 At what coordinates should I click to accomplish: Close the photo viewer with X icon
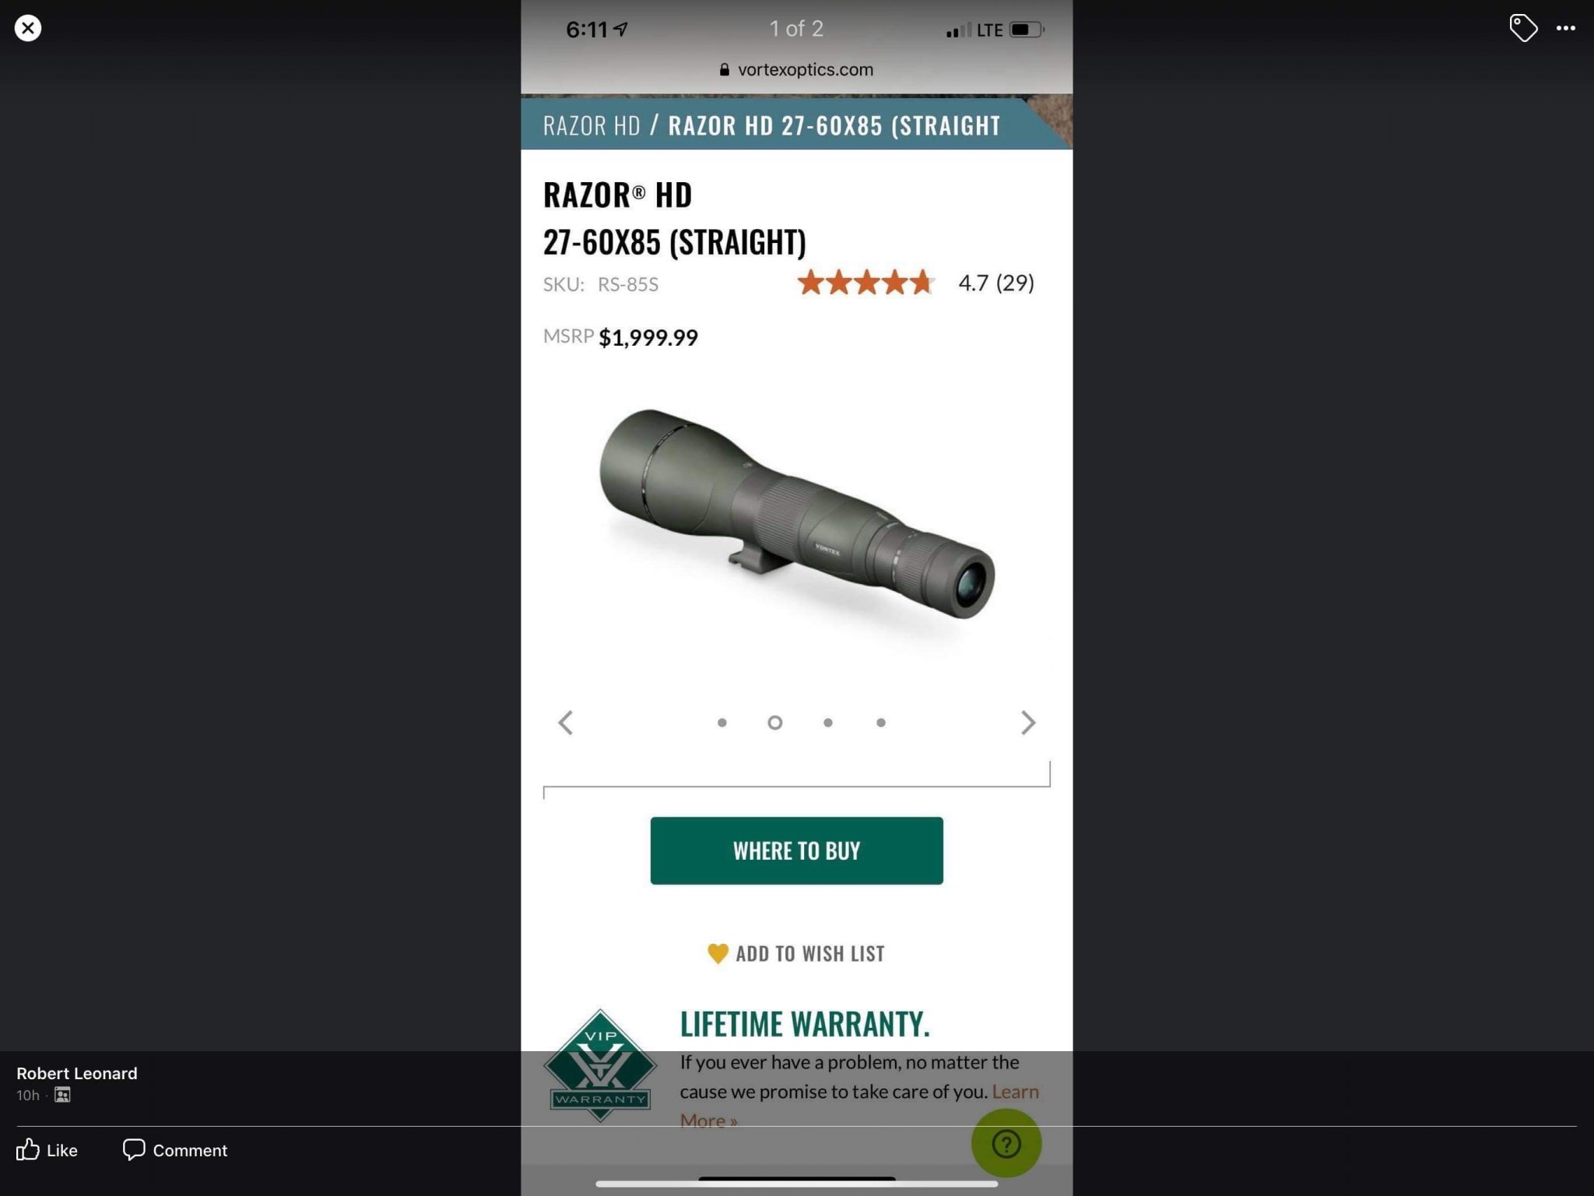click(28, 29)
